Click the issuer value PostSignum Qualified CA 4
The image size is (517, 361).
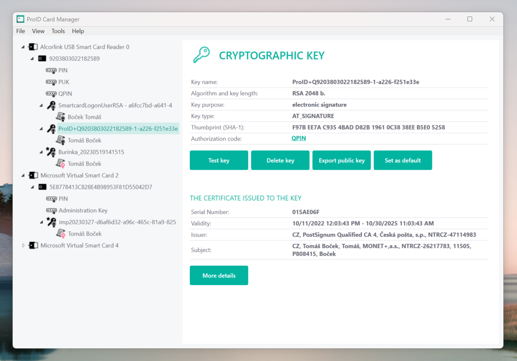[384, 235]
